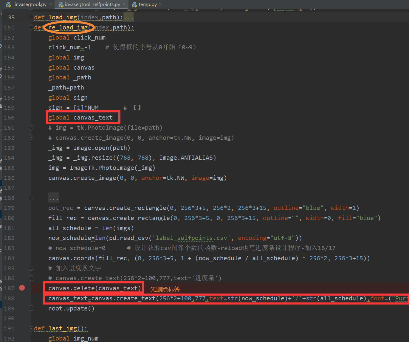The height and width of the screenshot is (342, 409).
Task: Toggle a breakpoint in the gutter at line 163
Action: pyautogui.click(x=22, y=148)
